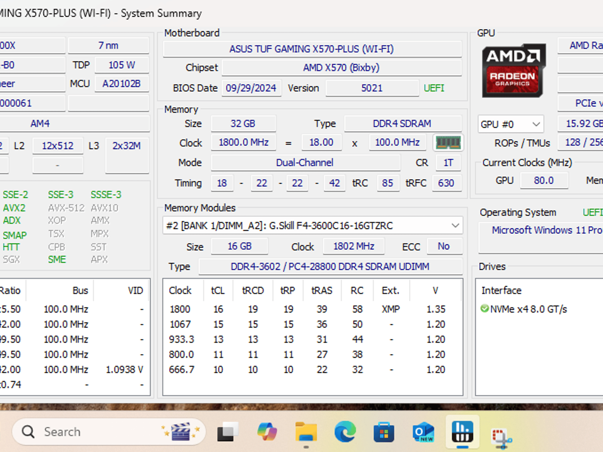Open Microsoft Edge from the taskbar
This screenshot has height=452, width=603.
(345, 432)
